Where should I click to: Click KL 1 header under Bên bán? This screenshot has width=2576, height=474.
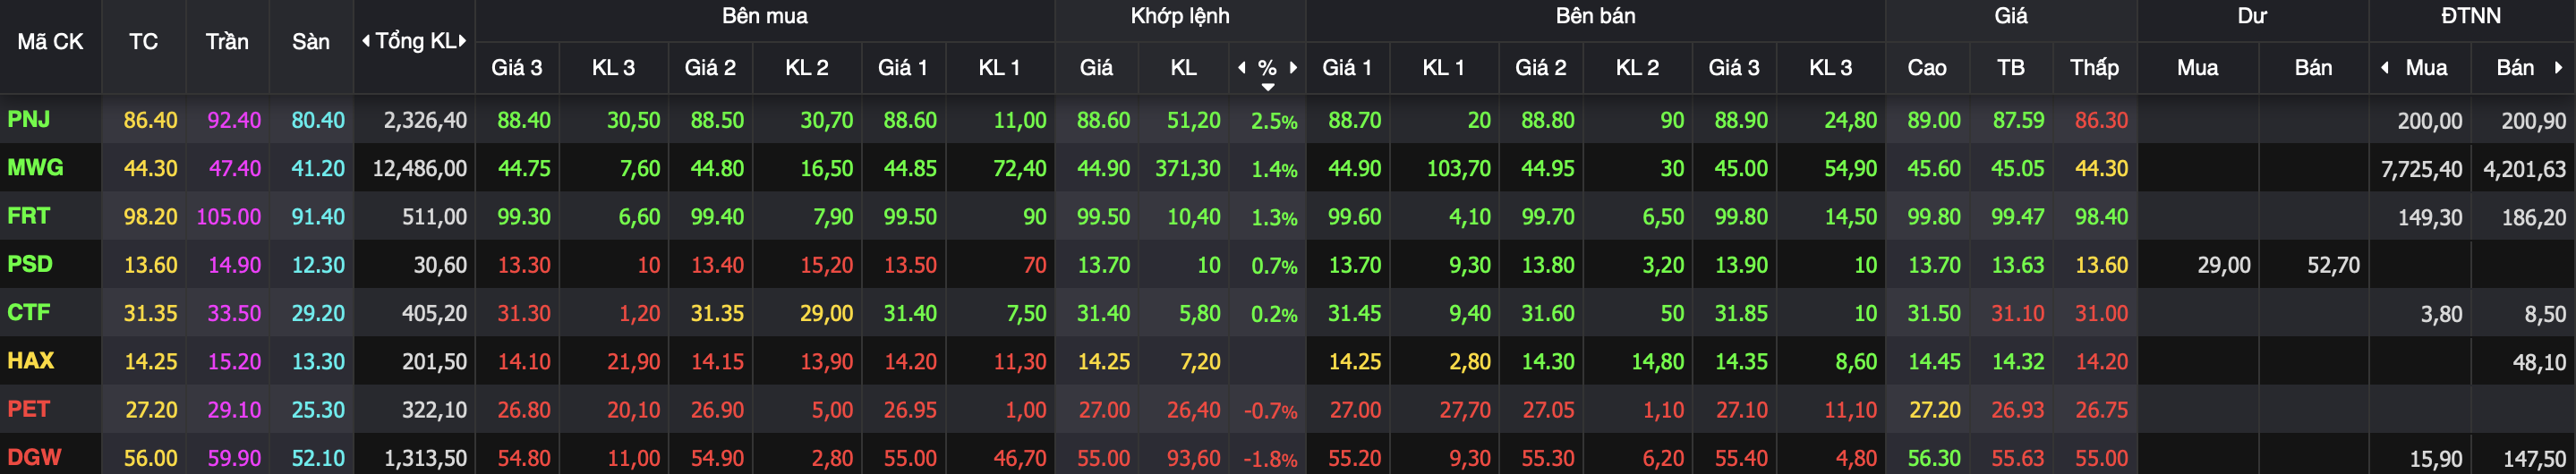click(x=1443, y=68)
